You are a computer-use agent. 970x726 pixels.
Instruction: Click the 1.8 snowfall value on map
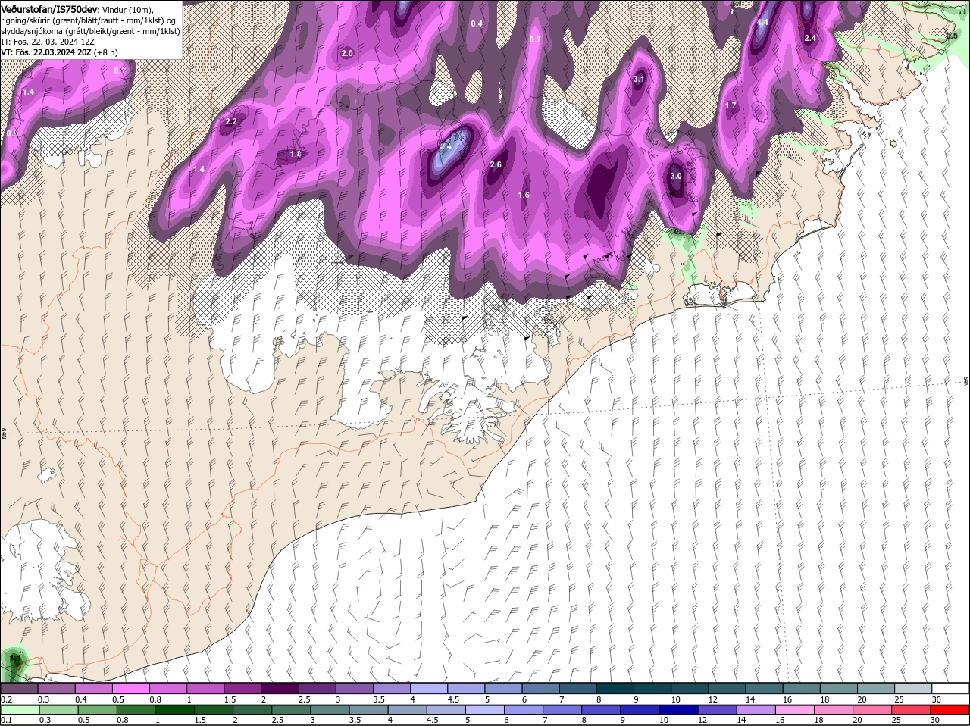pyautogui.click(x=296, y=154)
